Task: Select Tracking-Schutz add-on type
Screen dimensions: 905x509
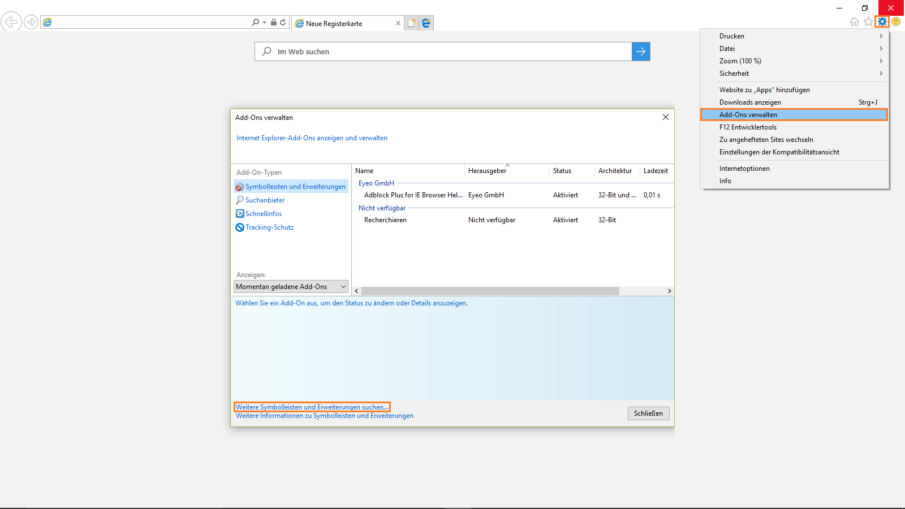Action: click(269, 227)
